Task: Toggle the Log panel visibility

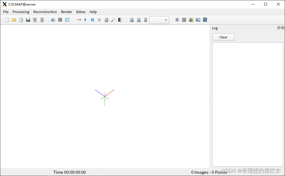Action: coord(177,20)
